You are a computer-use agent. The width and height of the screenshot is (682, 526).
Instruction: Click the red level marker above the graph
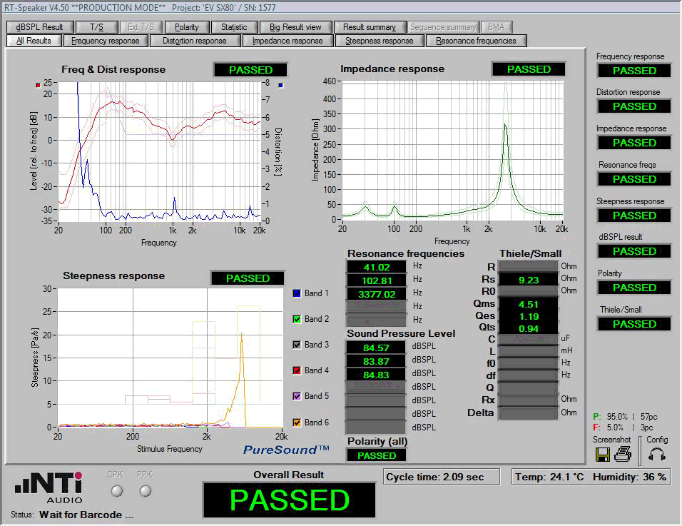(x=38, y=85)
